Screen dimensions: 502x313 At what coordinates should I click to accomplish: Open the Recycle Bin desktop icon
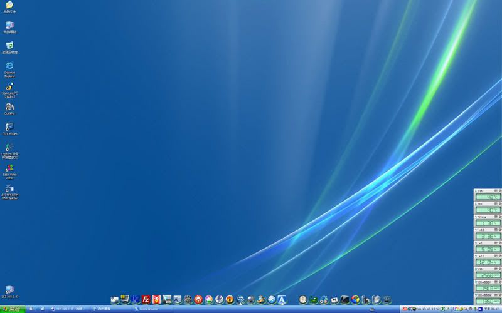click(x=9, y=46)
